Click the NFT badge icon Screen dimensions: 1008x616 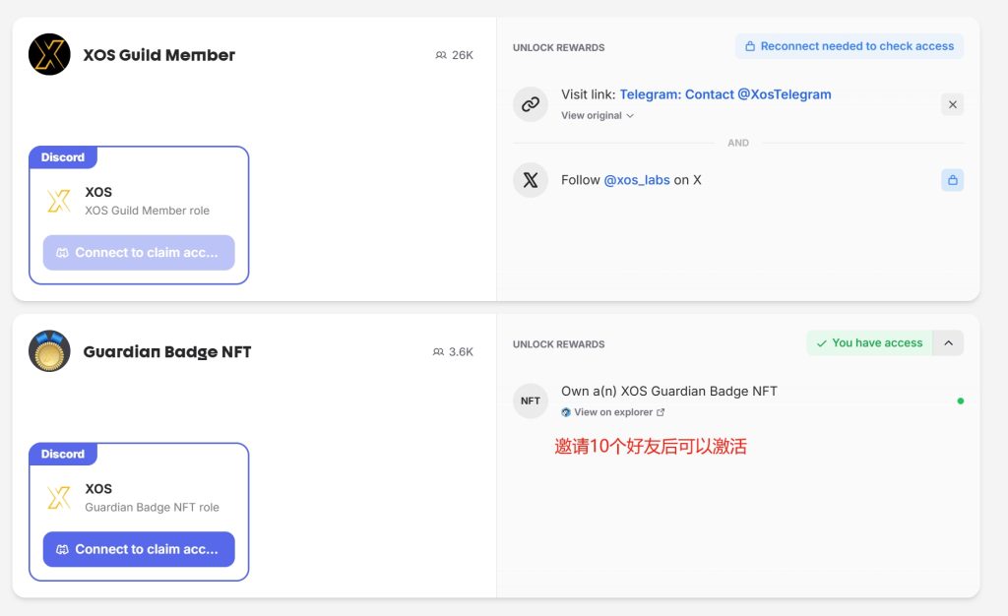[531, 400]
